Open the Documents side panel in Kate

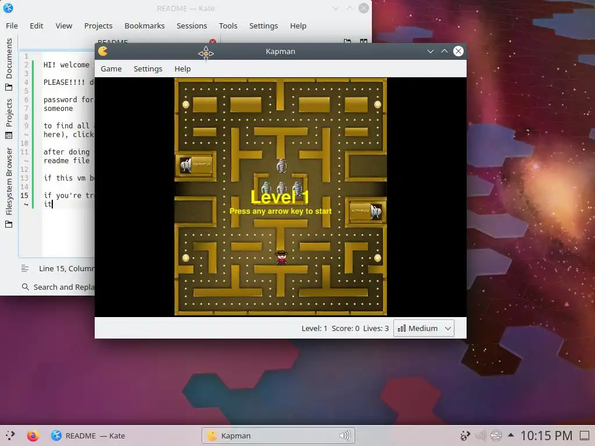tap(9, 64)
